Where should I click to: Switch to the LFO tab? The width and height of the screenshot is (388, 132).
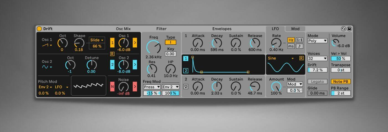[275, 29]
